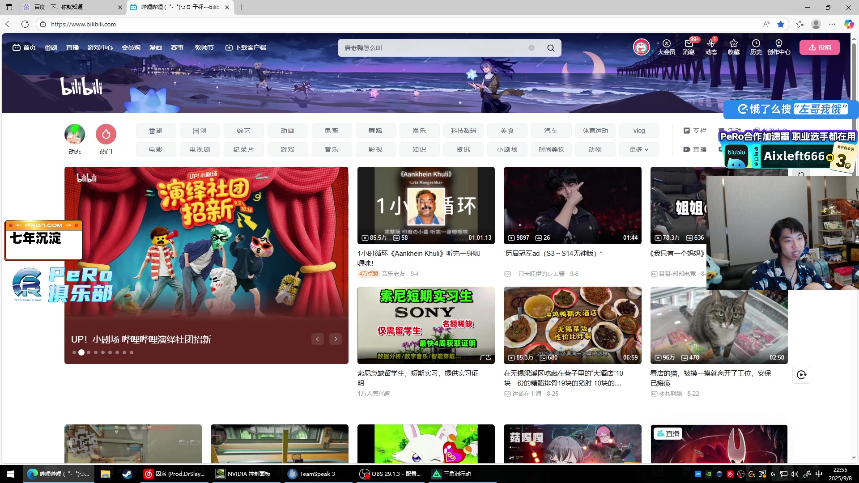Open the 动态 feed icon in header
859x483 pixels.
[711, 47]
